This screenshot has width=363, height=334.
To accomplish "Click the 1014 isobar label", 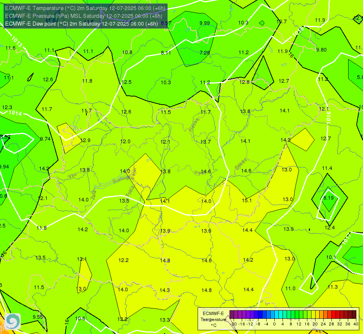I will click(15, 113).
